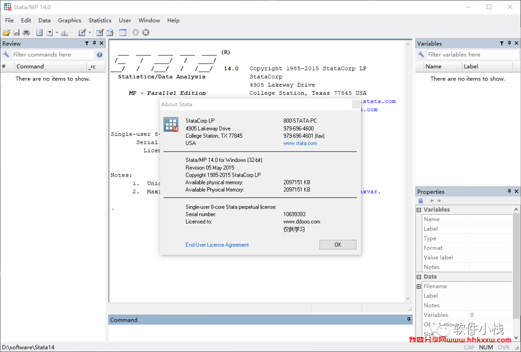Viewport: 521px width, 352px height.
Task: Open the Variables Manager grid icon
Action: point(123,33)
